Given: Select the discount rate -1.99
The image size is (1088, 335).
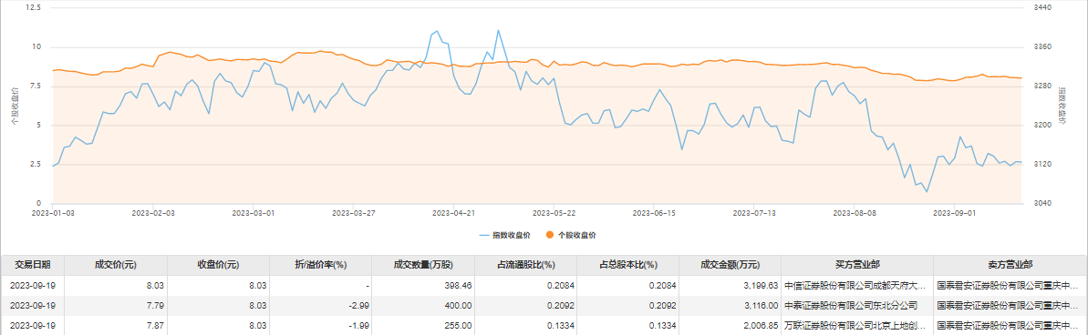Looking at the screenshot, I should 358,325.
